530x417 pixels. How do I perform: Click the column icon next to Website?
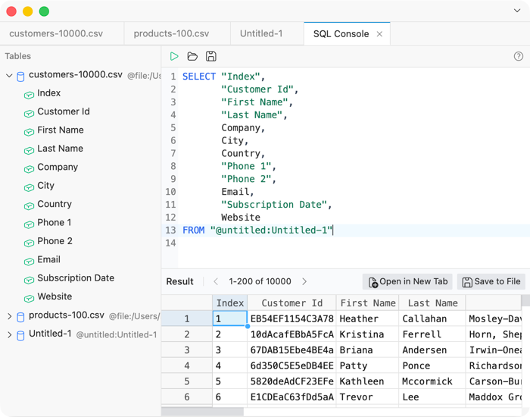coord(29,299)
